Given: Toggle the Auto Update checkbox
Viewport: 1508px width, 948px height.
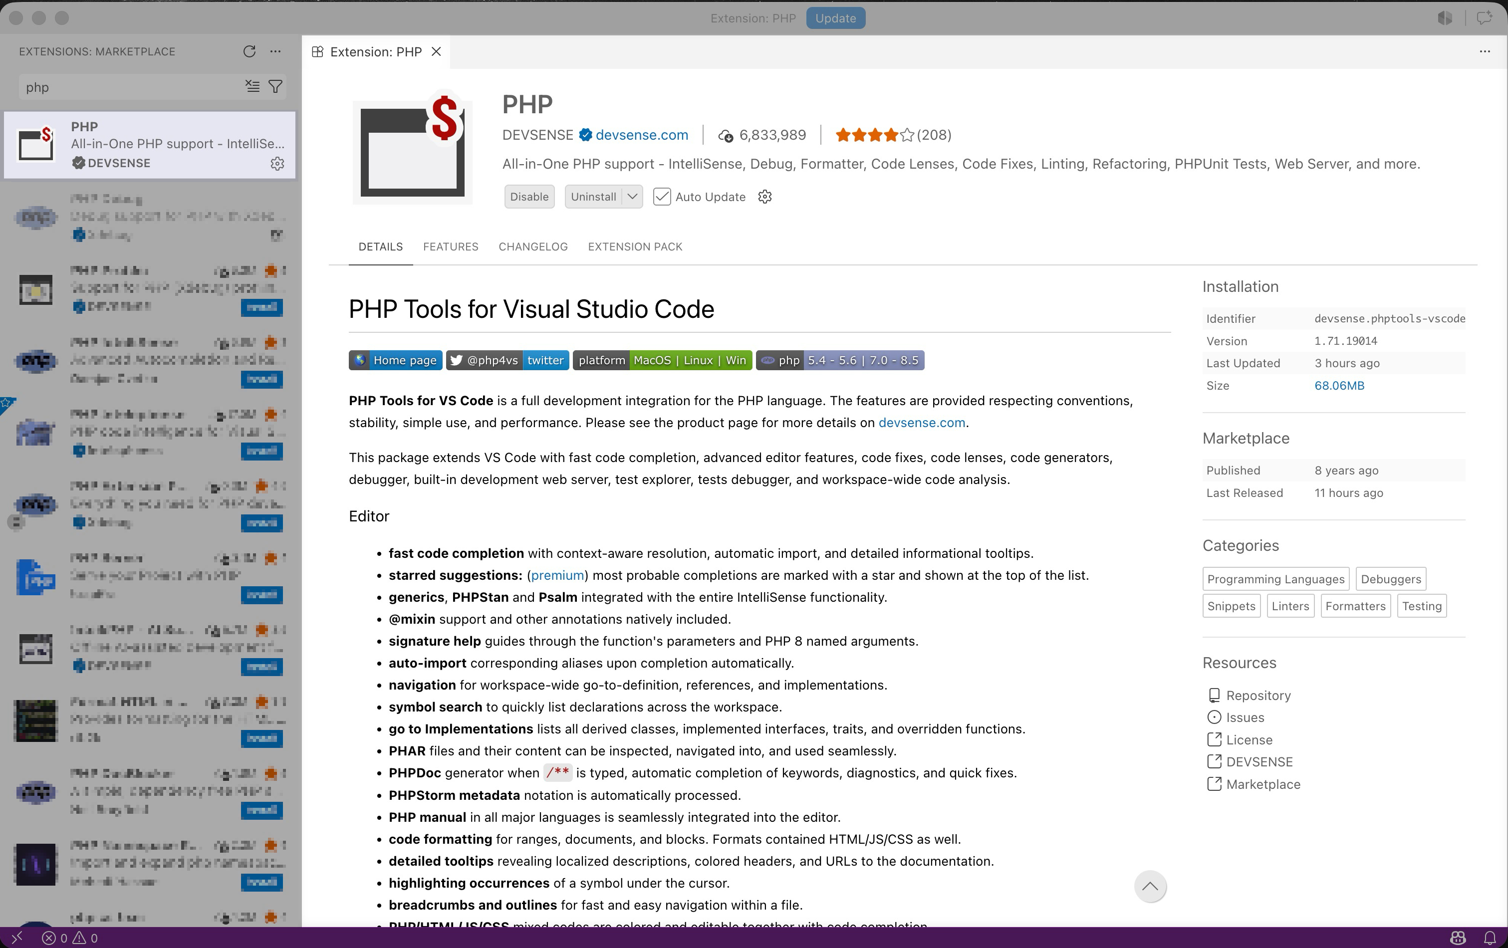Looking at the screenshot, I should click(662, 197).
